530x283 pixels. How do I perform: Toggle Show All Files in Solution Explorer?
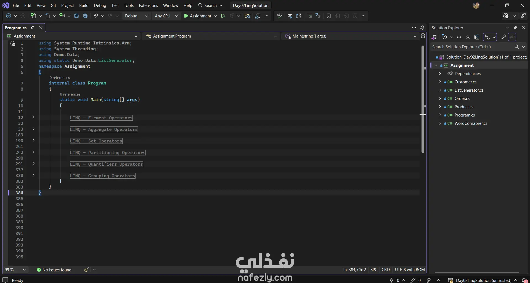(477, 37)
